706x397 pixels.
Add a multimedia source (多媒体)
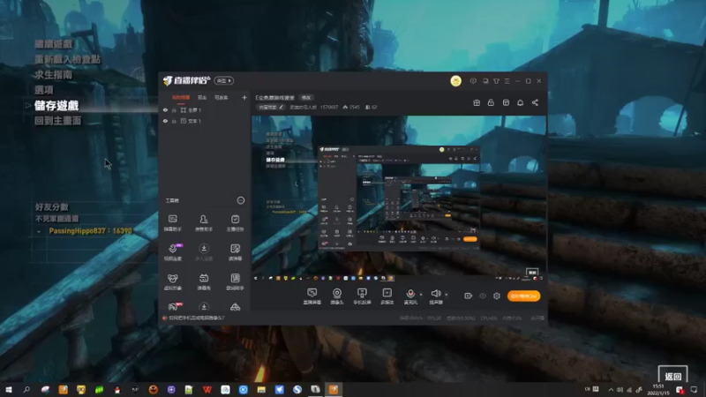click(x=387, y=296)
